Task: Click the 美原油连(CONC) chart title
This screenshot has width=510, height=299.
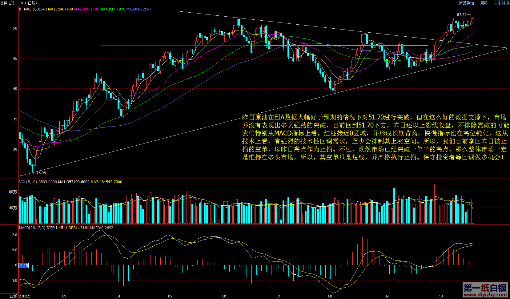Action: tap(18, 3)
